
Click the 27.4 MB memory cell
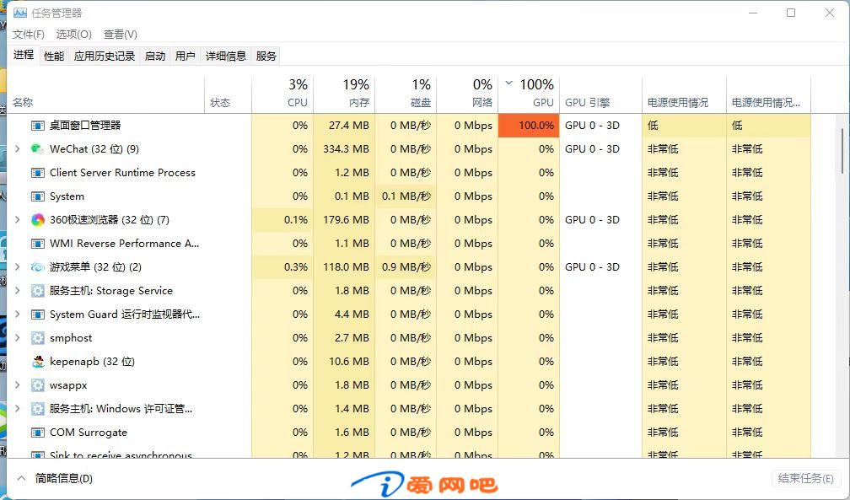[344, 126]
